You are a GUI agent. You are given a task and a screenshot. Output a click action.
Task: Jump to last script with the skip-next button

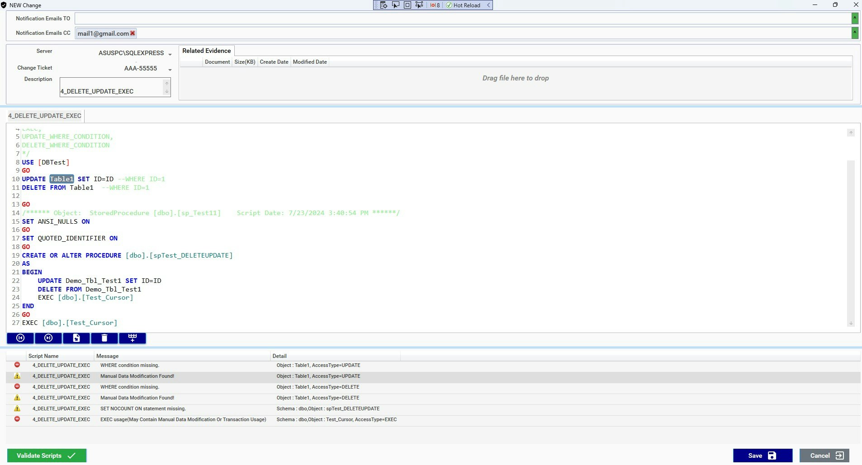point(48,338)
